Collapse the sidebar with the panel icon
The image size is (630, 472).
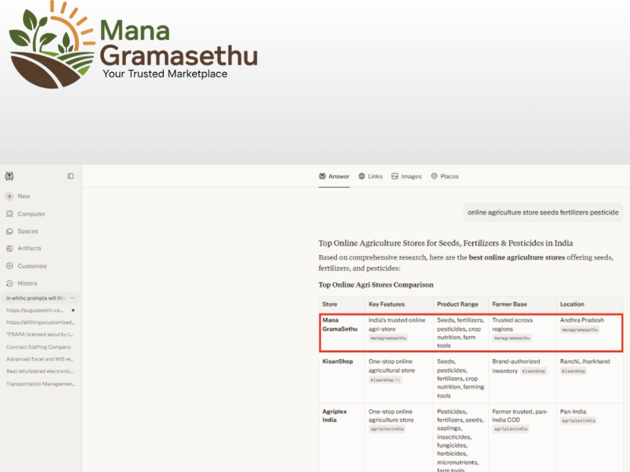pos(71,176)
